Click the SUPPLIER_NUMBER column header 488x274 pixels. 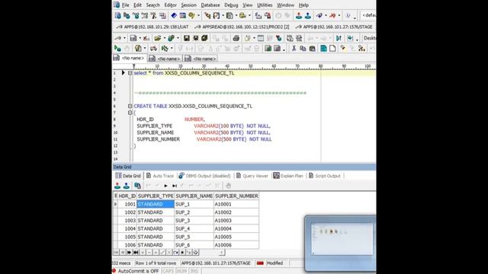point(236,196)
